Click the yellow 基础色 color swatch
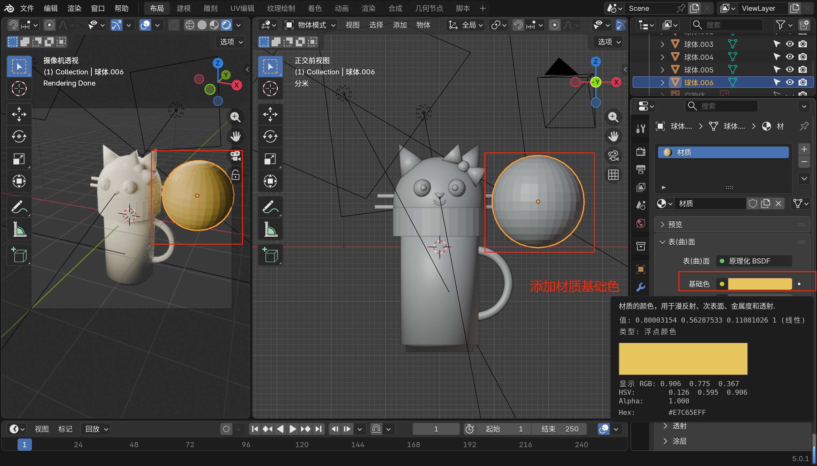Screen dimensions: 817x466 pyautogui.click(x=760, y=284)
